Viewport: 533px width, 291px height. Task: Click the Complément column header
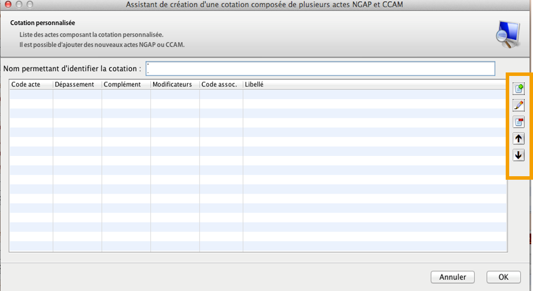(125, 85)
